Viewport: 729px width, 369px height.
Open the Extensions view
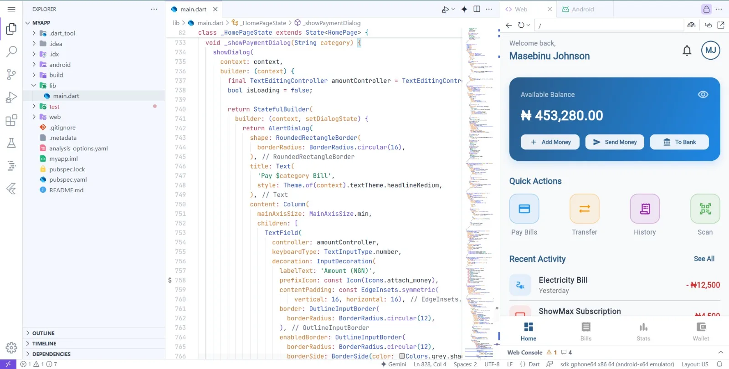click(x=11, y=120)
